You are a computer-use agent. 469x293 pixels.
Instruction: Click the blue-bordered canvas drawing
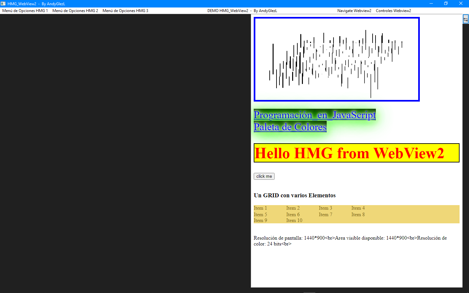[336, 59]
